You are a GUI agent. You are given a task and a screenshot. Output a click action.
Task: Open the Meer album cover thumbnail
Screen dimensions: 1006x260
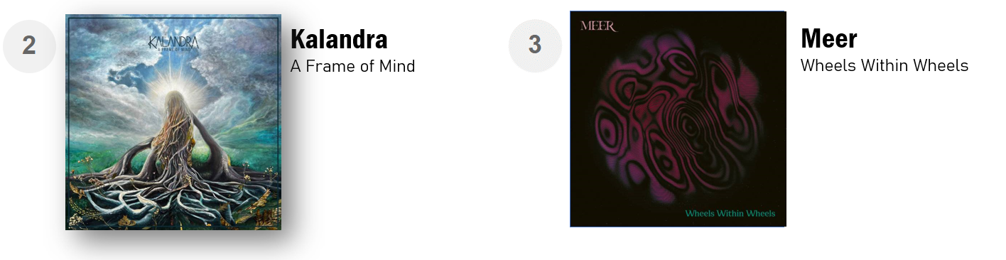(678, 119)
